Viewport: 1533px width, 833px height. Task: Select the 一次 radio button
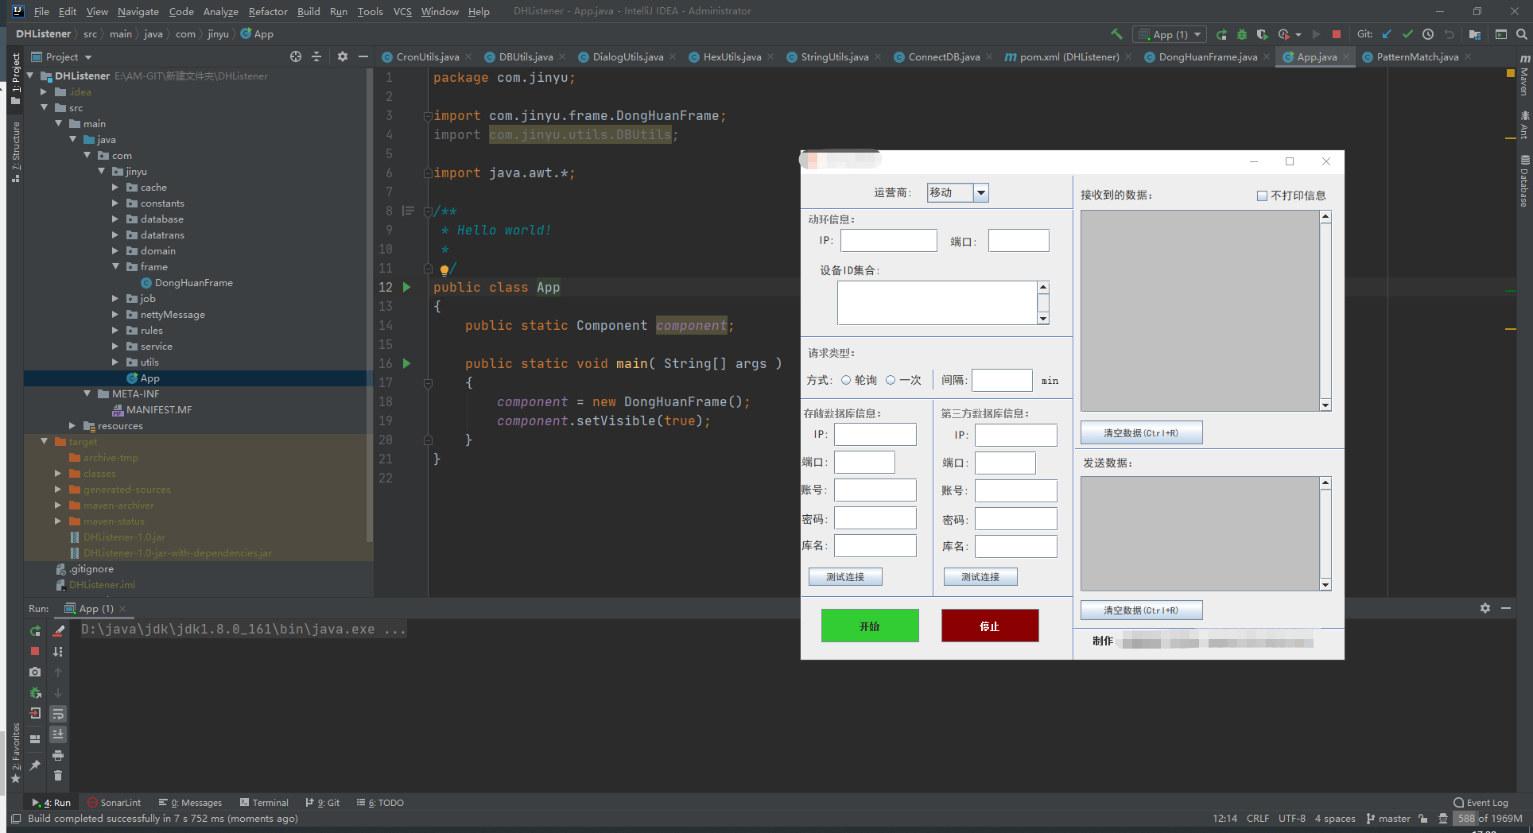pos(891,380)
